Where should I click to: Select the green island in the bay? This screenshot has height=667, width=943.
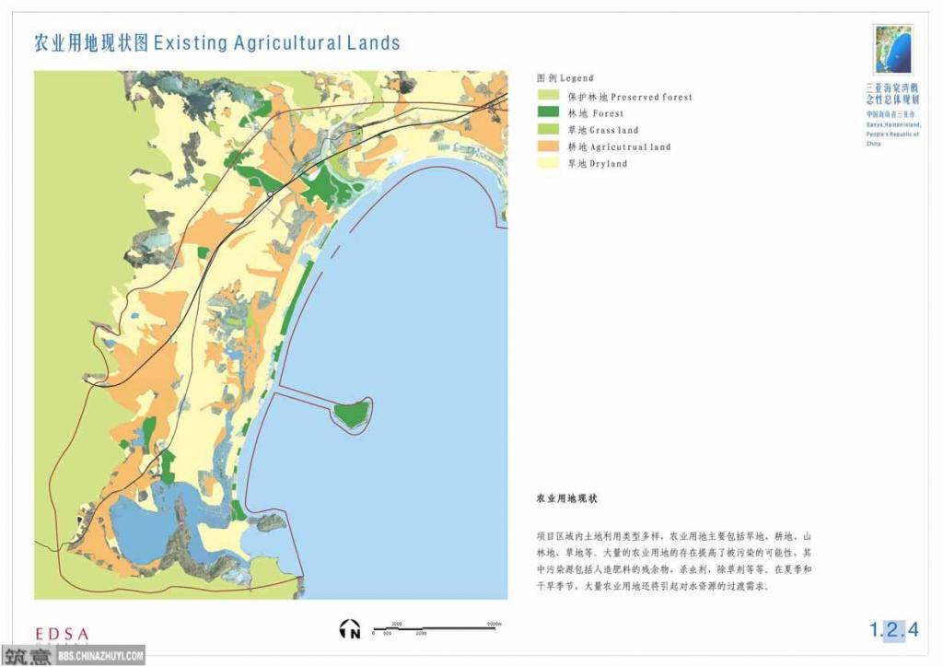coord(350,415)
